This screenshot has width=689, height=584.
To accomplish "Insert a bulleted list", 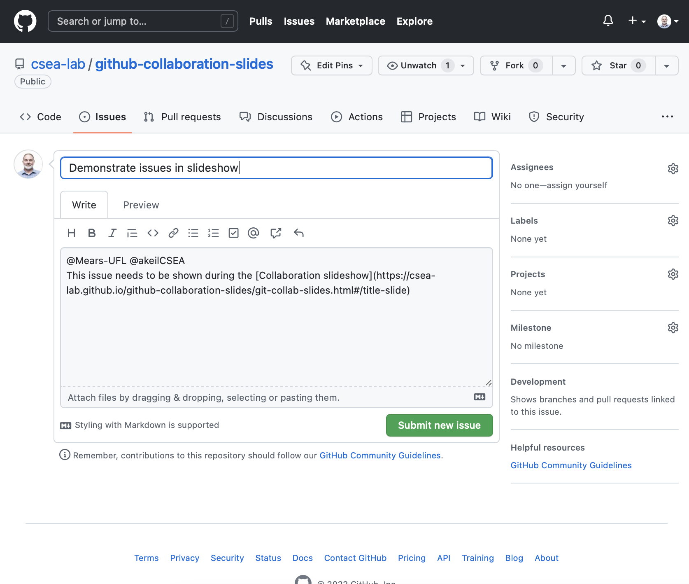I will pyautogui.click(x=193, y=233).
